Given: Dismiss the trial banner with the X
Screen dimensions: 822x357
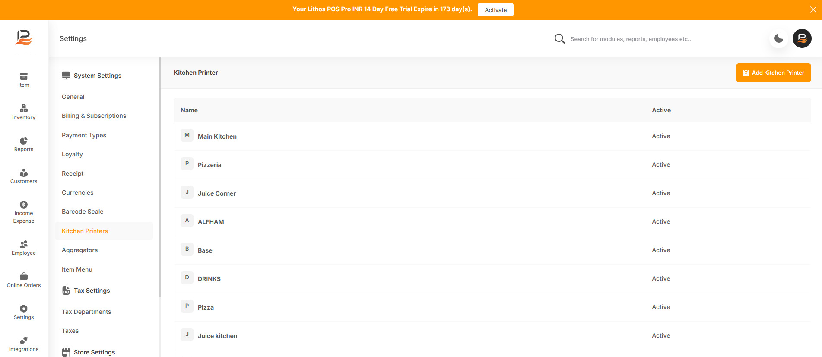Looking at the screenshot, I should click(x=813, y=9).
